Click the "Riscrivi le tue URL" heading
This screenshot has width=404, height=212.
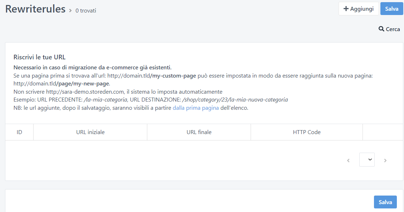tap(39, 57)
